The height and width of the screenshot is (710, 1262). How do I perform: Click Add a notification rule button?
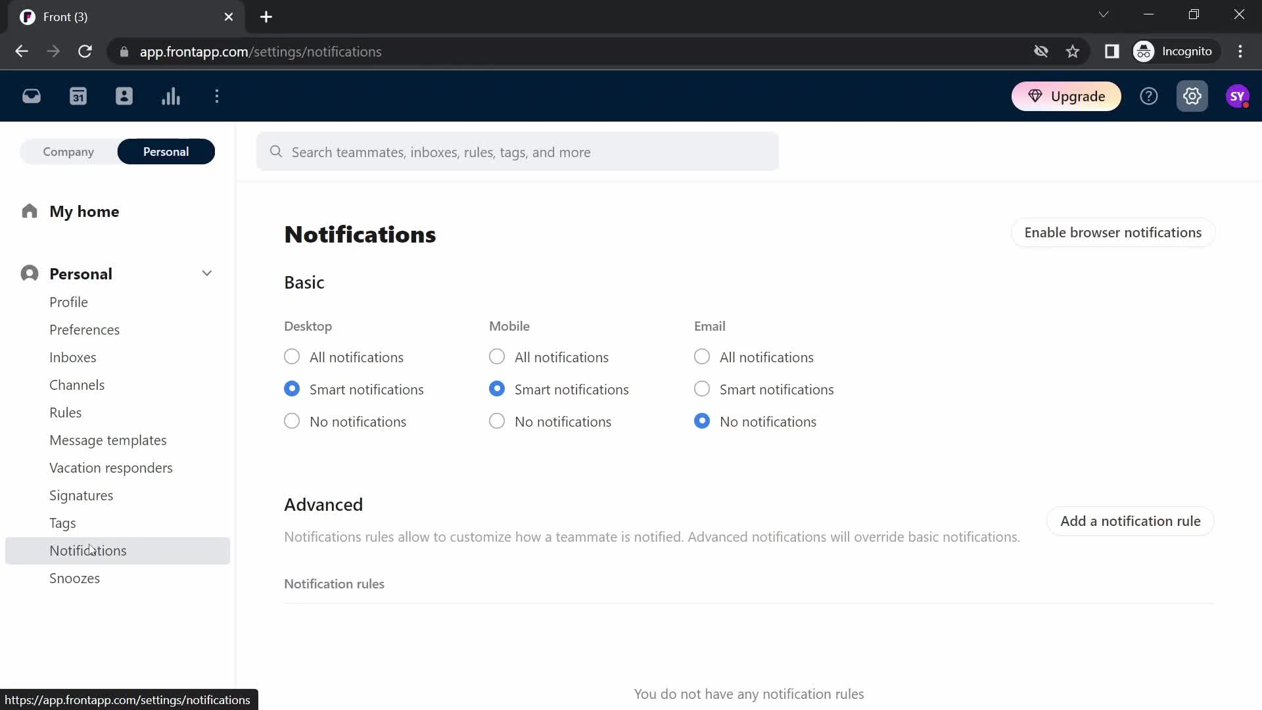(1131, 521)
